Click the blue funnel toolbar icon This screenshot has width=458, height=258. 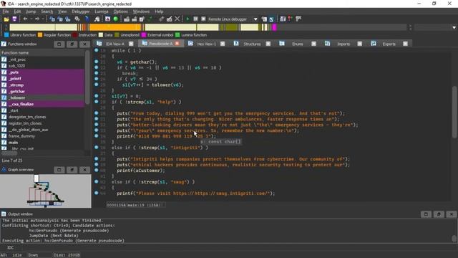[87, 19]
